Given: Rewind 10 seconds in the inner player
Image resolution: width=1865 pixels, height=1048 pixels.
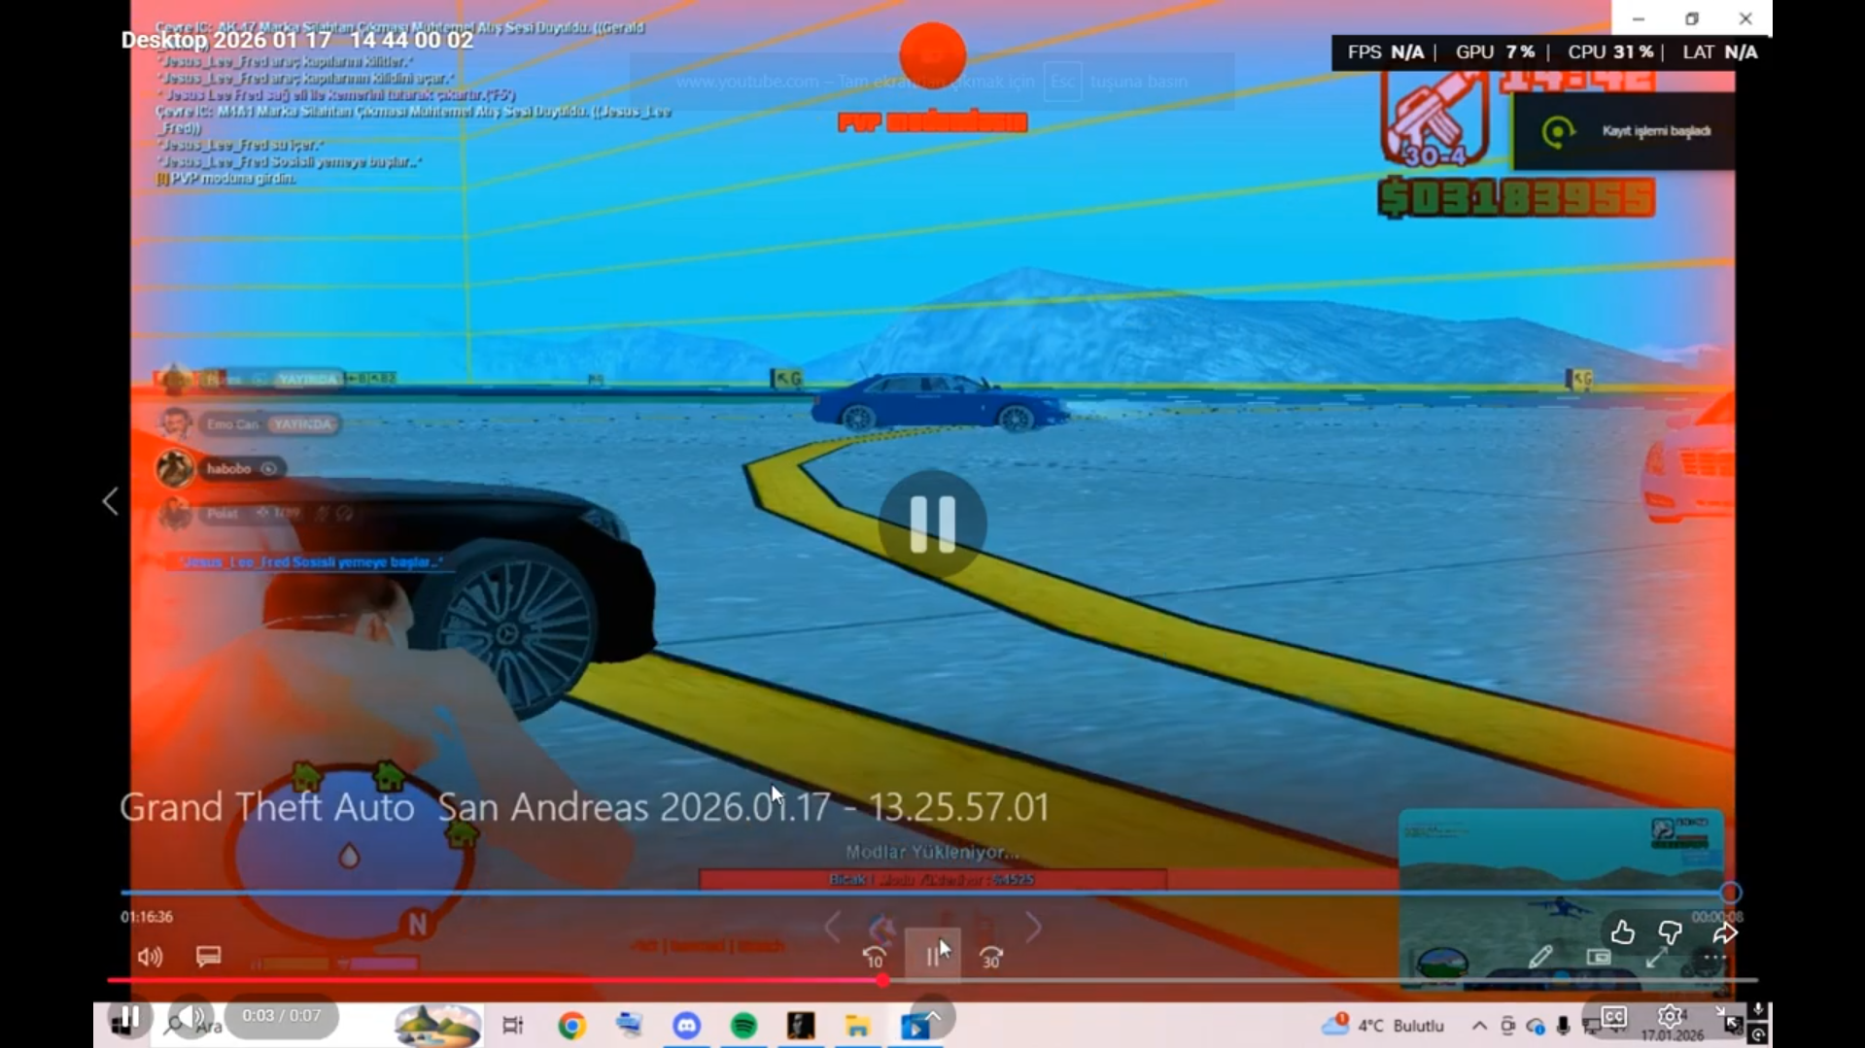Looking at the screenshot, I should click(x=874, y=958).
